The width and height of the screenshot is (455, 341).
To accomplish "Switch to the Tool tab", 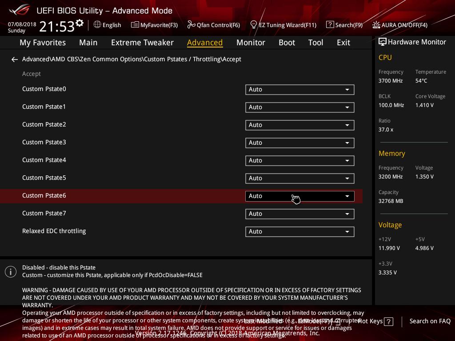I will [x=316, y=43].
